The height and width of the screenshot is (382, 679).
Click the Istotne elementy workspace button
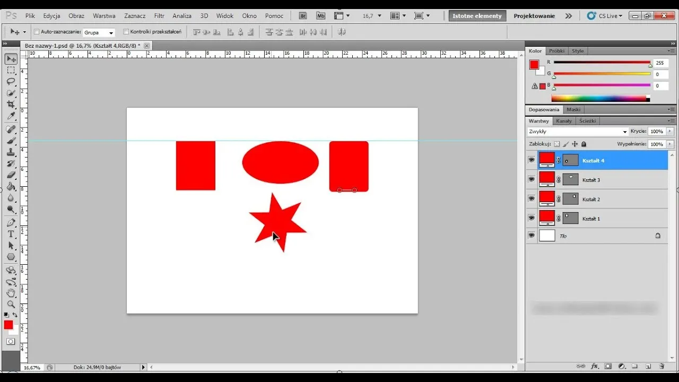(x=476, y=15)
